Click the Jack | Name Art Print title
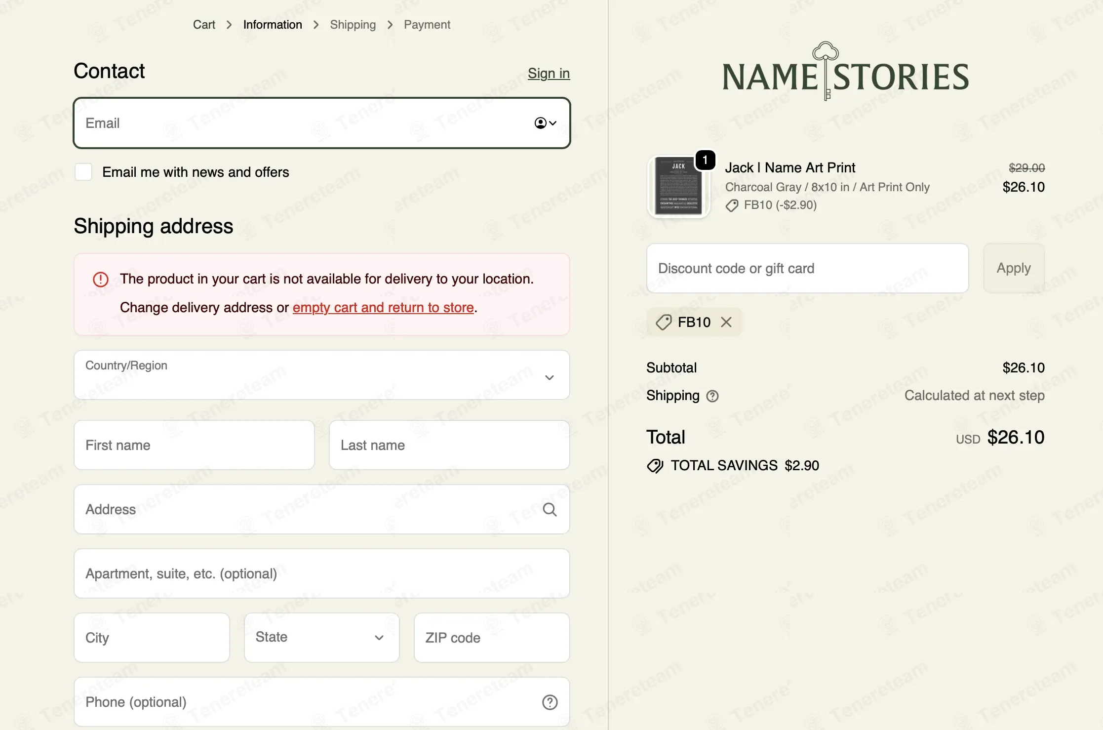This screenshot has width=1103, height=730. [x=790, y=168]
